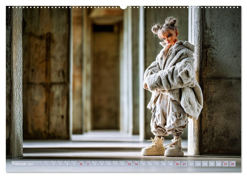This screenshot has width=247, height=178.
Task: Click the red date 21
Action: (184, 164)
